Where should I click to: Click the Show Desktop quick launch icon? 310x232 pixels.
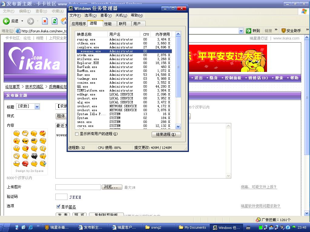click(17, 227)
